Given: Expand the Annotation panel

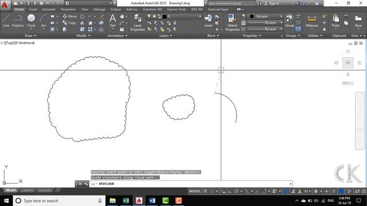Looking at the screenshot, I should 117,35.
